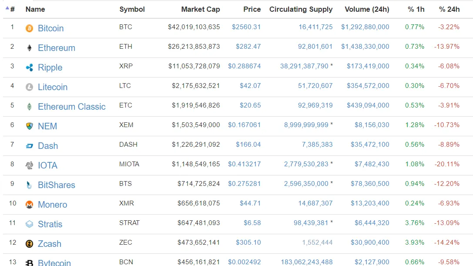
Task: Click IOTA price $0.413217
Action: [245, 164]
